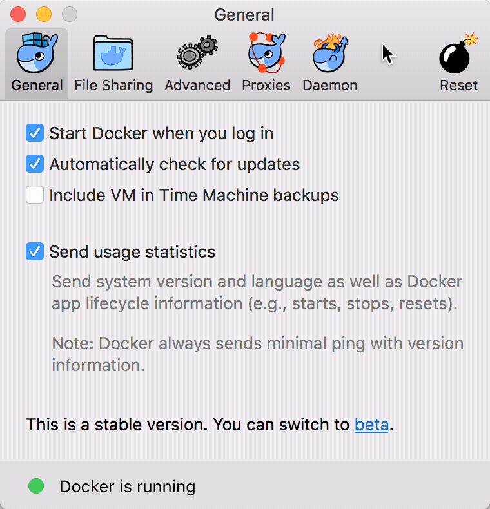Click the File Sharing tab label
Viewport: 490px width, 509px height.
[x=113, y=86]
